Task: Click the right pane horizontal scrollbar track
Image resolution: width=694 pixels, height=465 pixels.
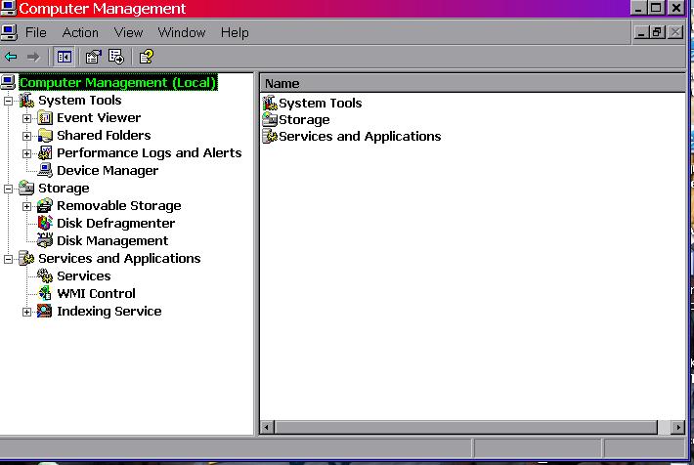Action: [x=469, y=428]
